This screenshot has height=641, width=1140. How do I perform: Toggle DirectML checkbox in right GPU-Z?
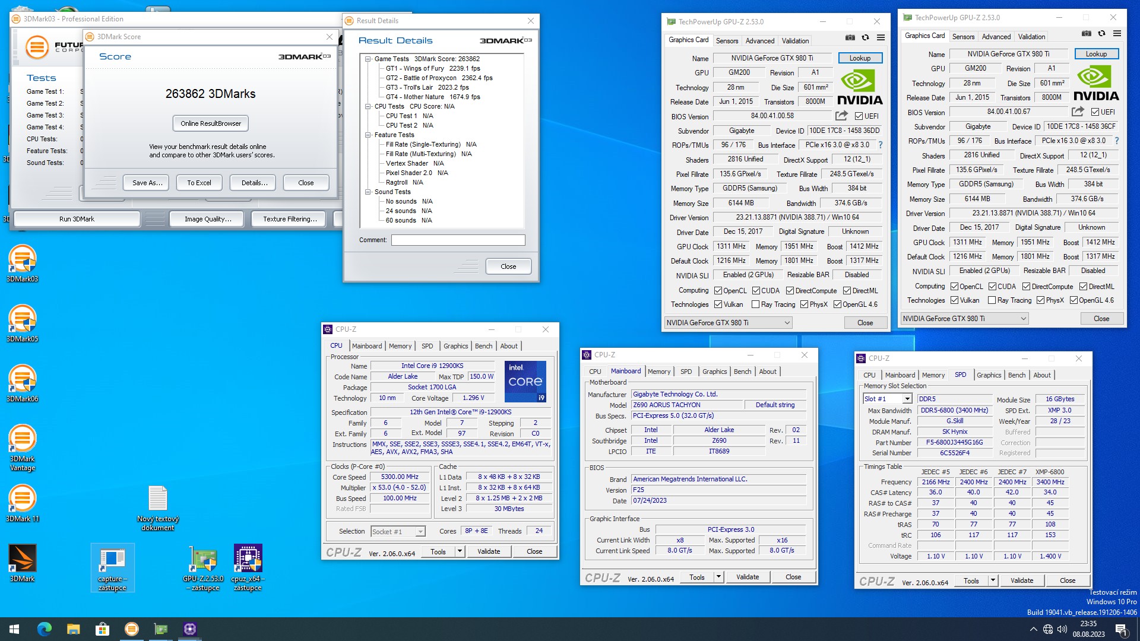pos(1083,287)
